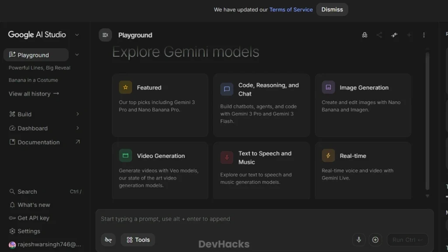The height and width of the screenshot is (252, 448).
Task: Expand the Google AI Studio dropdown chevron
Action: point(77,35)
